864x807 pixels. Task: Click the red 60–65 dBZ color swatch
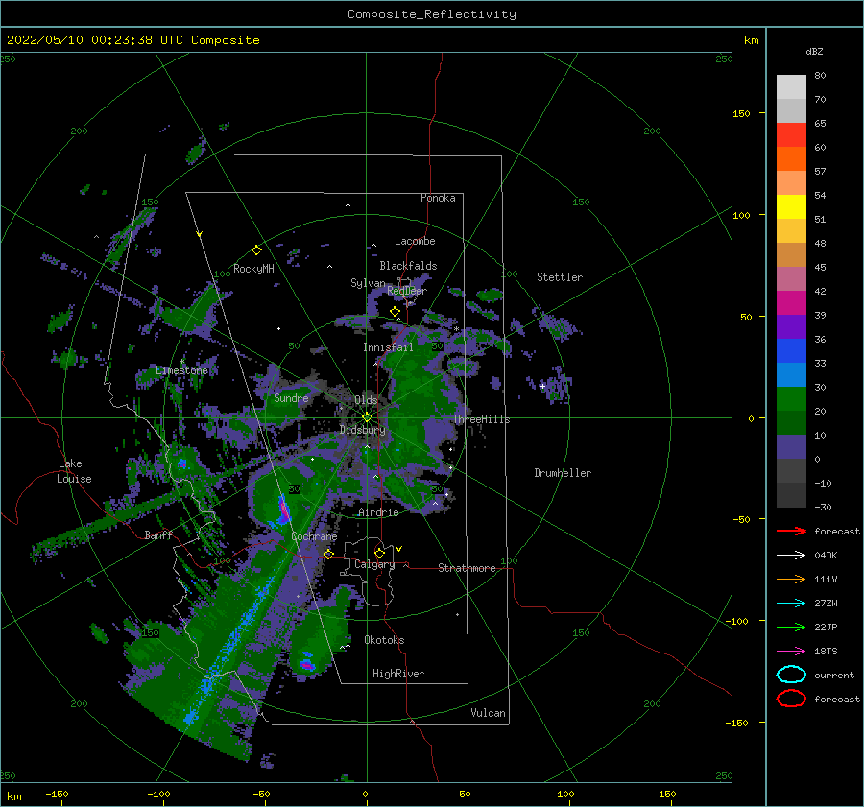tap(791, 134)
